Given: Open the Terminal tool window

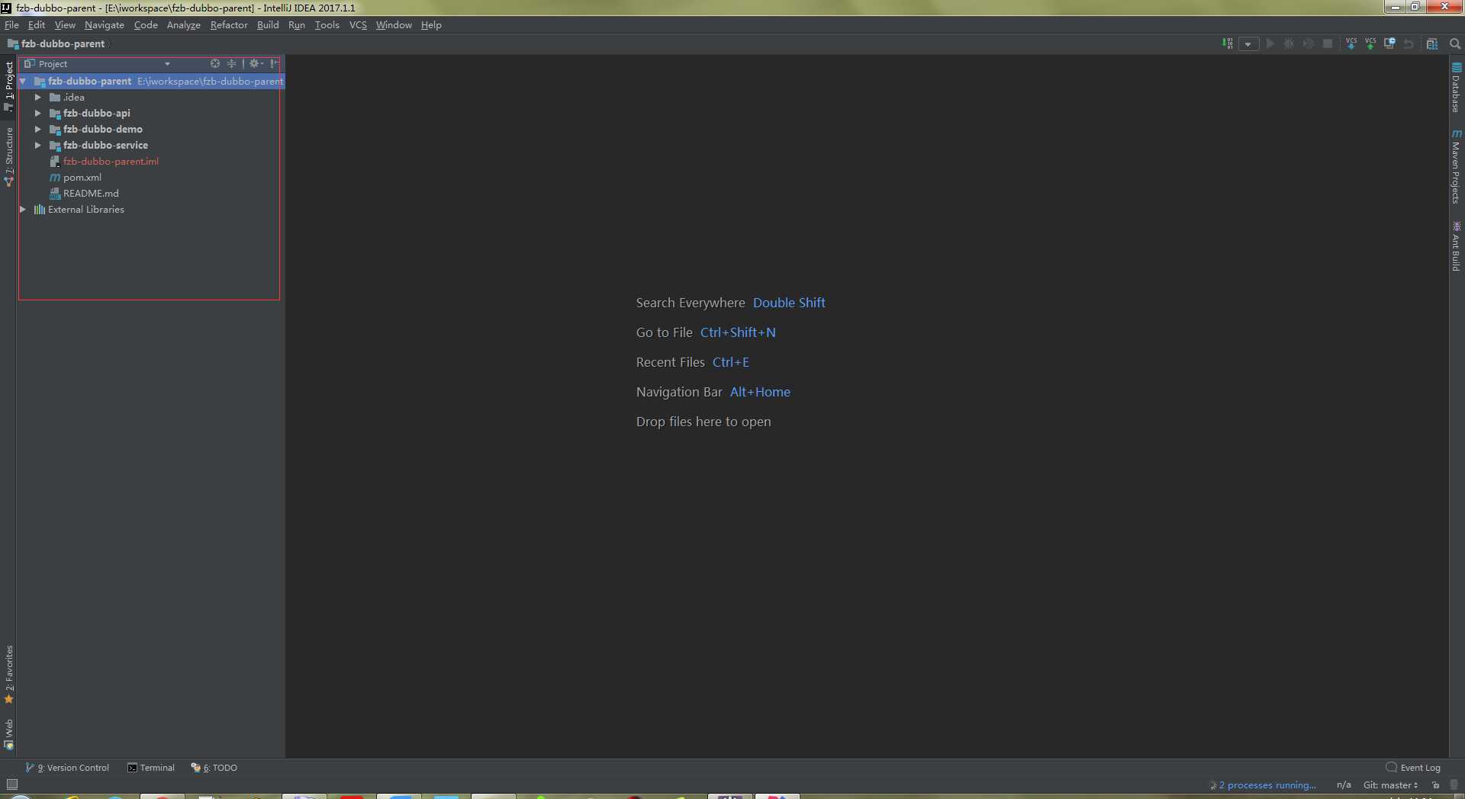Looking at the screenshot, I should [x=151, y=768].
